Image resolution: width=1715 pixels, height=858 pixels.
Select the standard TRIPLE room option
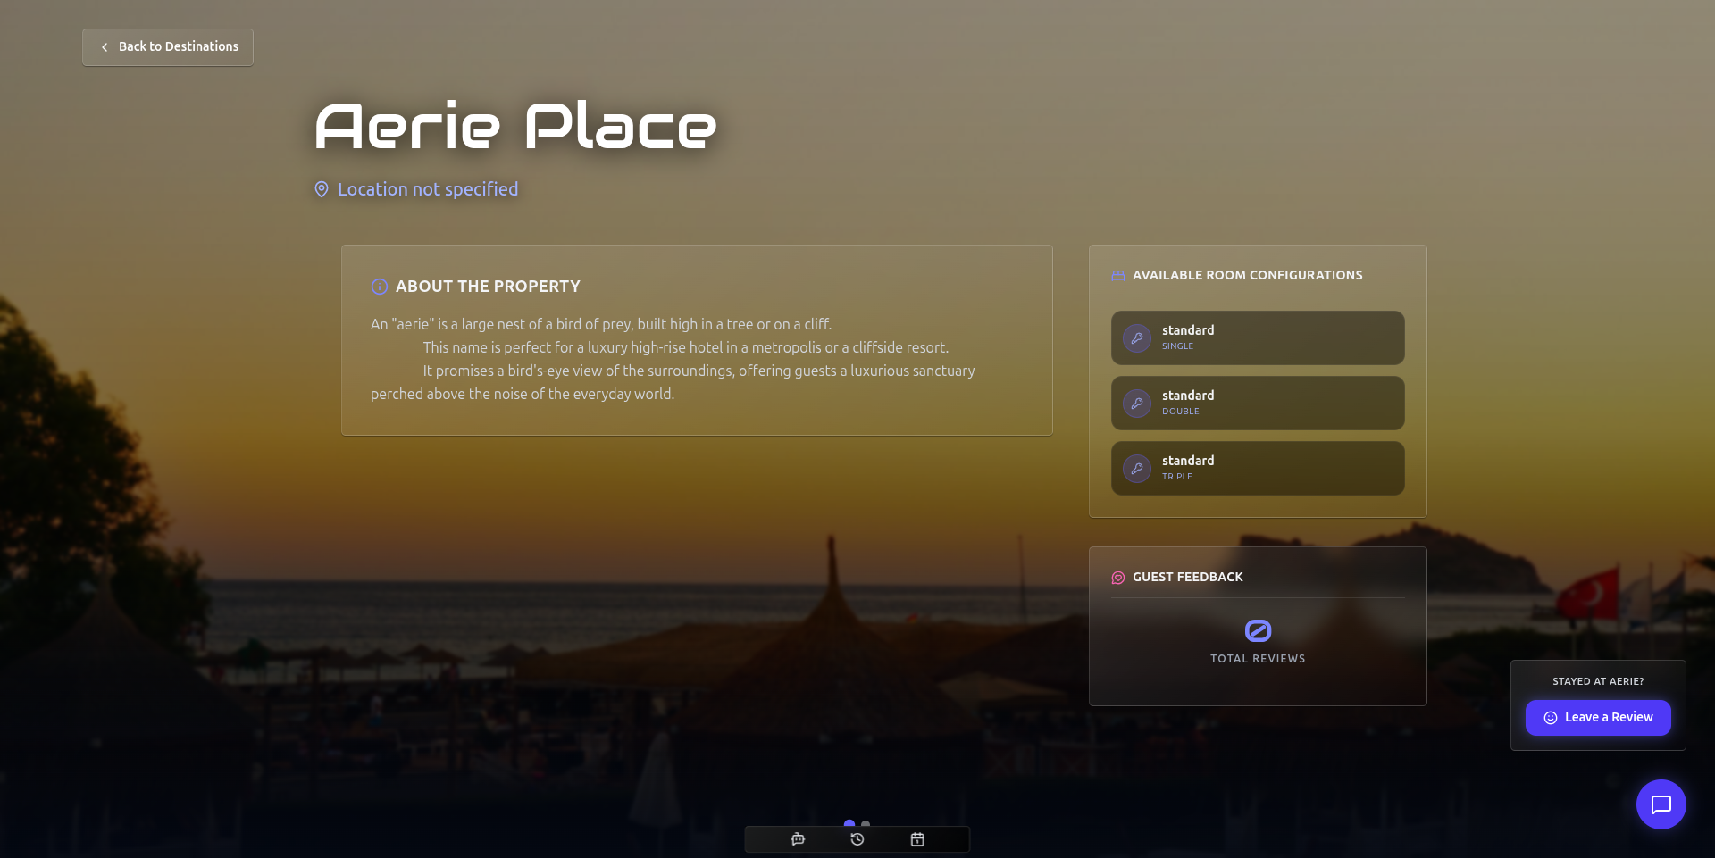pos(1258,468)
